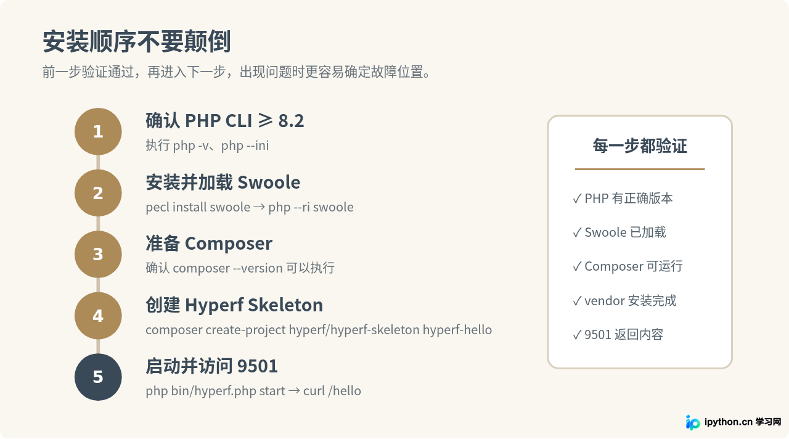Image resolution: width=789 pixels, height=439 pixels.
Task: Click the 每一步都验证 card title
Action: (x=640, y=146)
